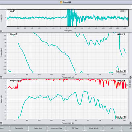This screenshot has height=132, width=132.
Task: Open the trace selector dropdown in magnitude pane
Action: click(121, 81)
